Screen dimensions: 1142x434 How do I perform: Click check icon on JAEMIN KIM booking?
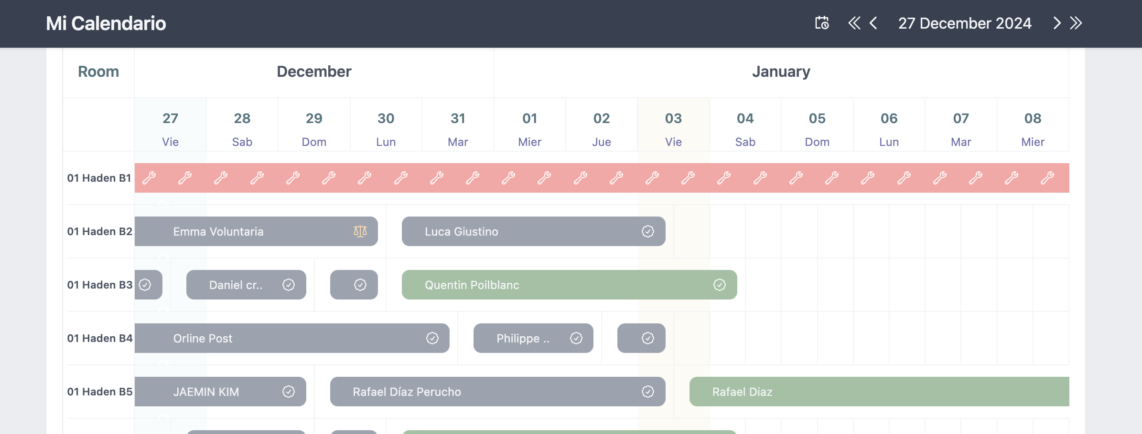pos(289,392)
